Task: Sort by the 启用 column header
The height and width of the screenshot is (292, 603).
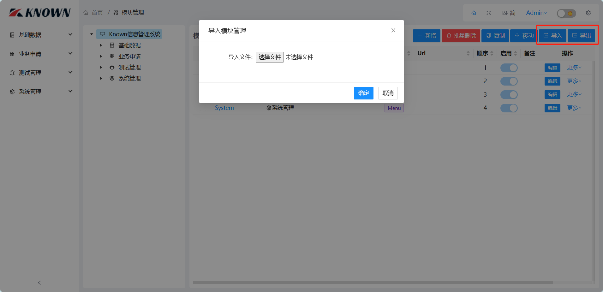Action: pyautogui.click(x=509, y=53)
